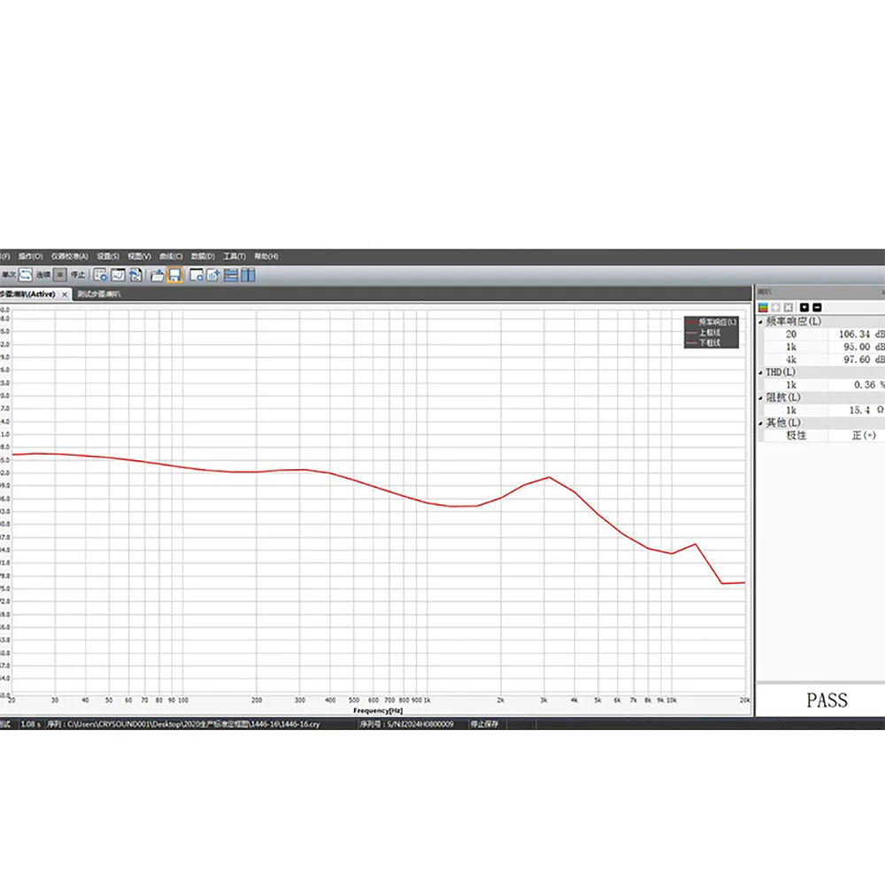The height and width of the screenshot is (885, 885).
Task: Click the 15.4 Ω impedance value
Action: coord(866,411)
